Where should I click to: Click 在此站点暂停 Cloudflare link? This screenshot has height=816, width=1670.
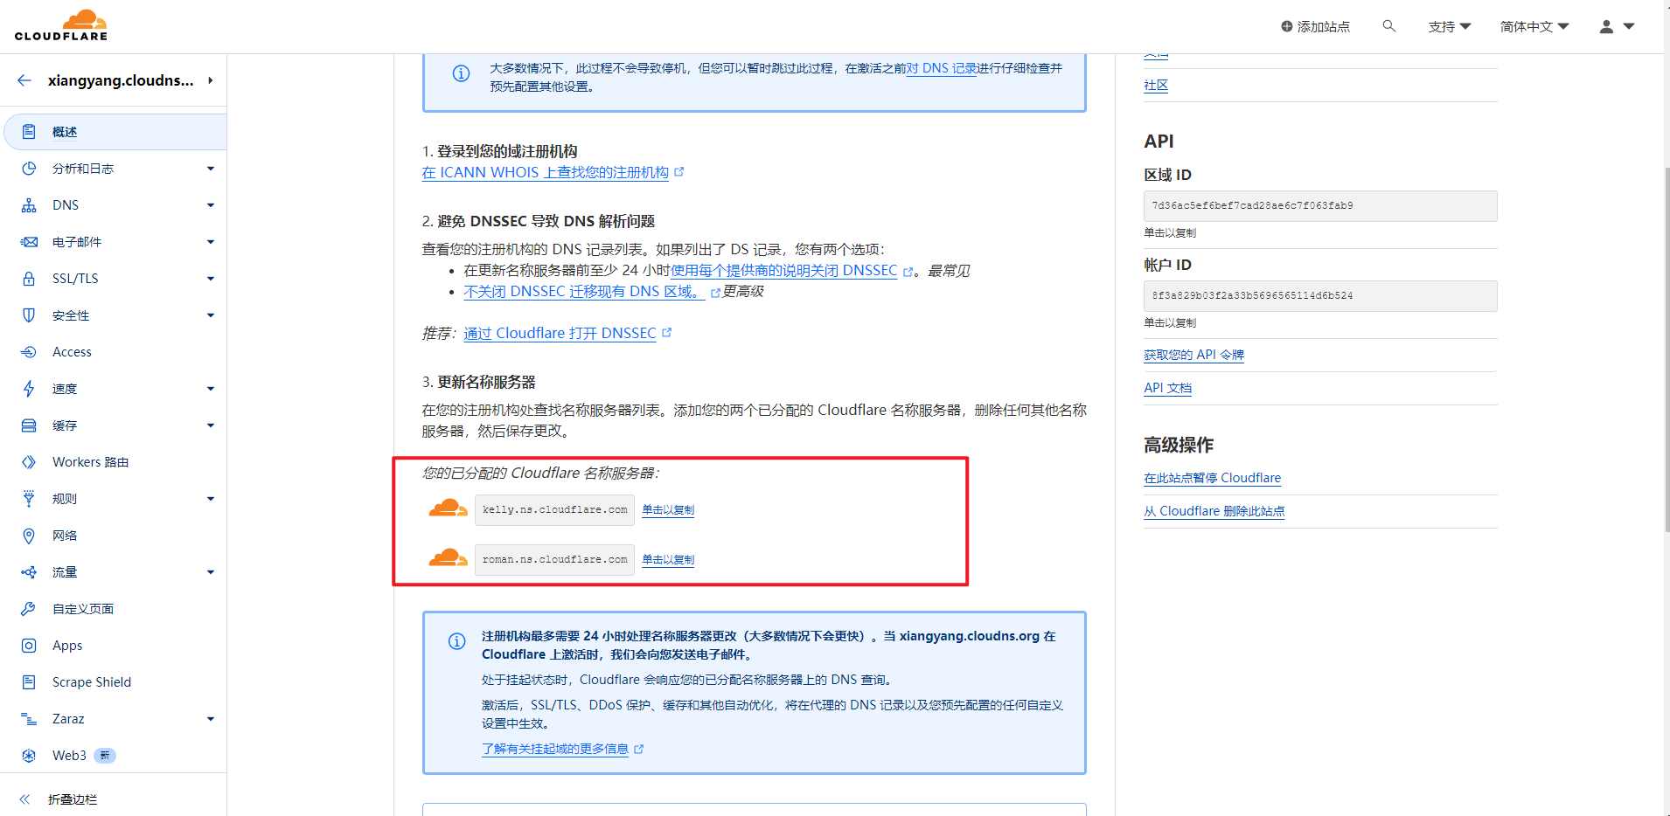[1212, 478]
